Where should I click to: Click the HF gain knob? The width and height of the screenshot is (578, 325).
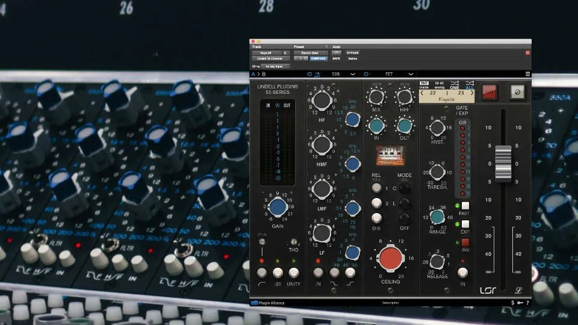(x=322, y=99)
